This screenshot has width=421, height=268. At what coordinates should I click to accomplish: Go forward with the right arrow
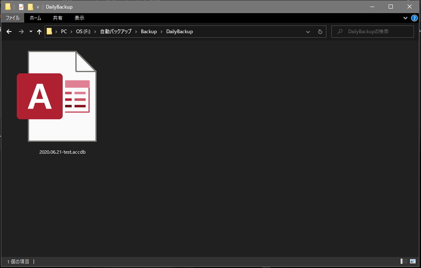pos(21,32)
